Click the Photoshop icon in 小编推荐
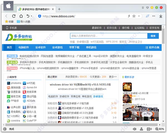 (8, 83)
